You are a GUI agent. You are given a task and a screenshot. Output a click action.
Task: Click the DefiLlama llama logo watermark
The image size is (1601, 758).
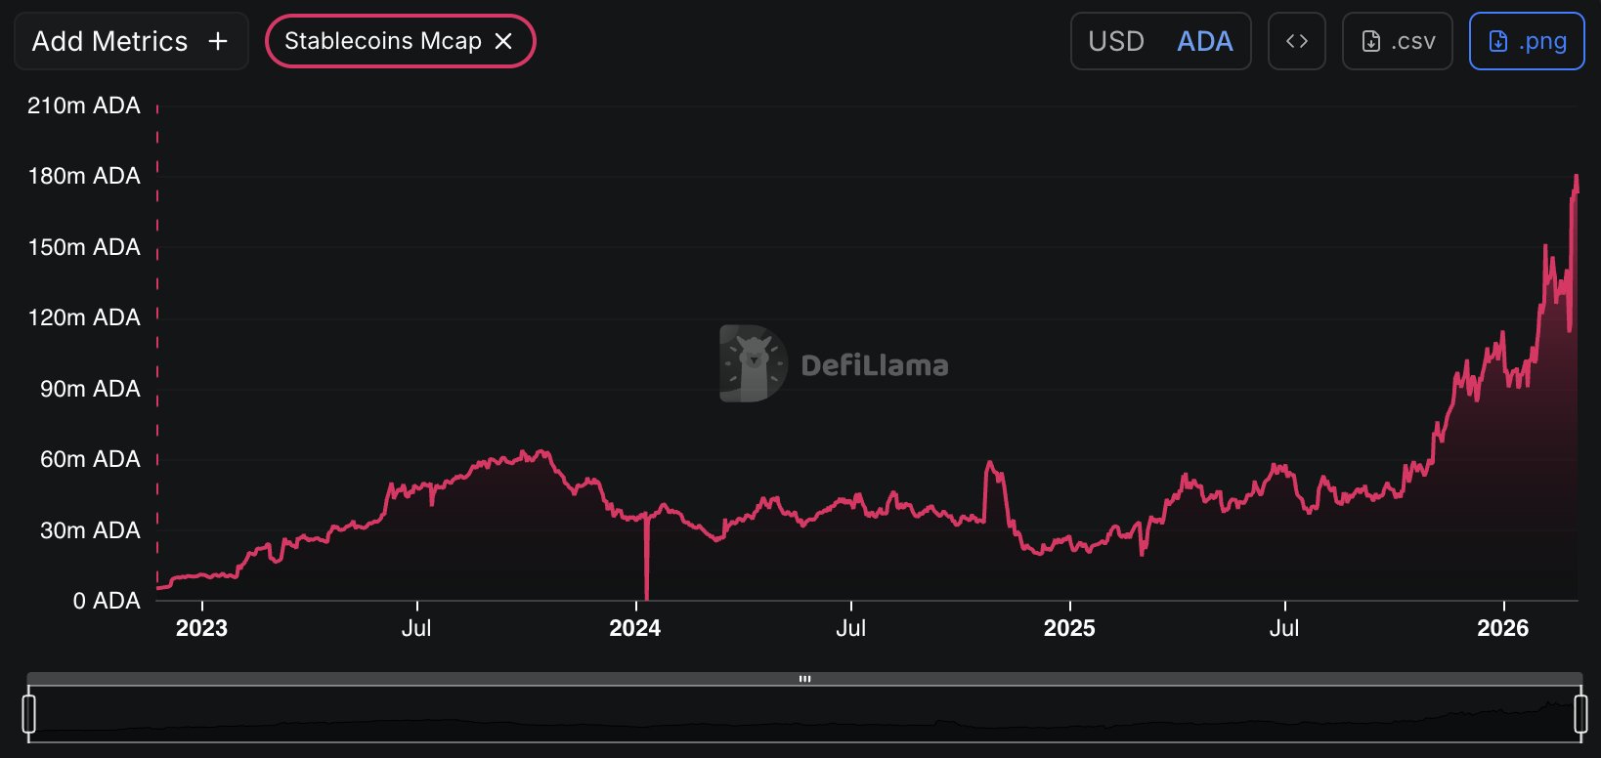point(753,363)
